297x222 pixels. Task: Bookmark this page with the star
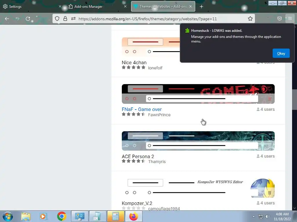coord(250,18)
